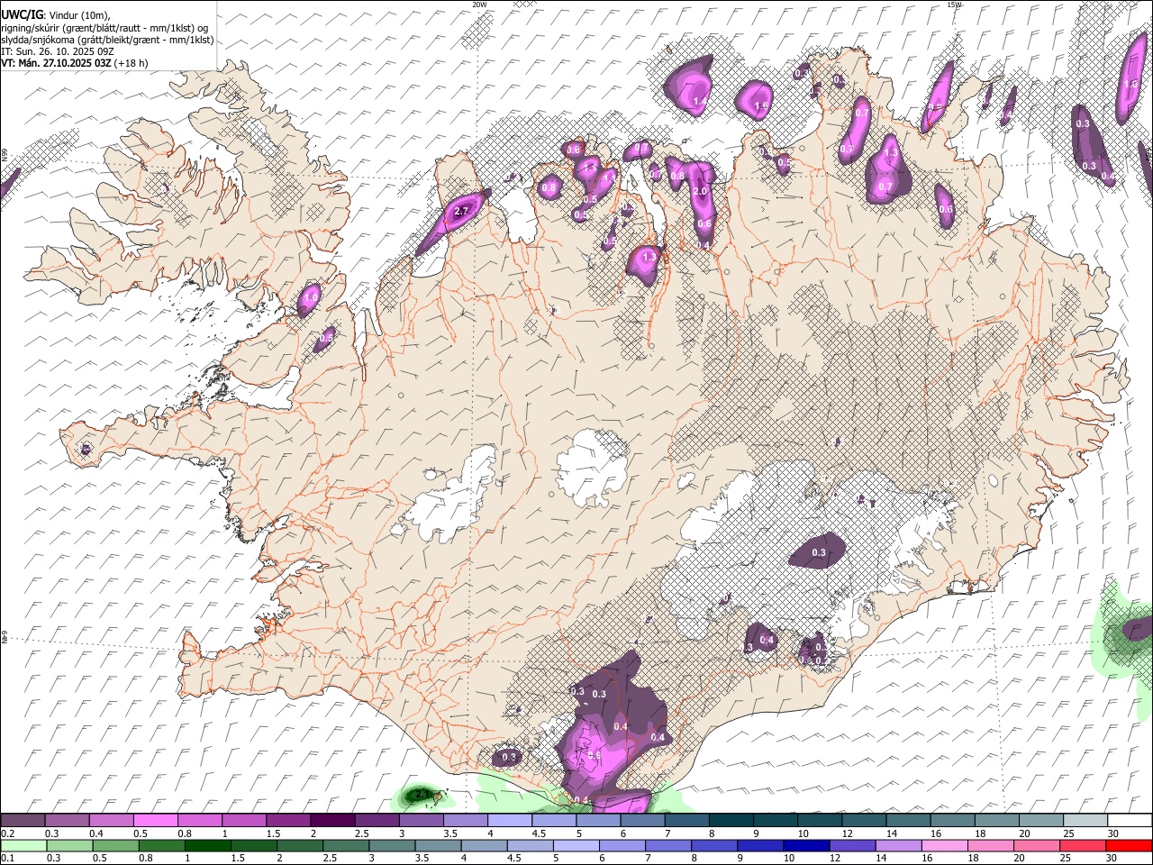Screen dimensions: 1153x865
Task: Select the upper legend swatch starting at 4
Action: 509,821
